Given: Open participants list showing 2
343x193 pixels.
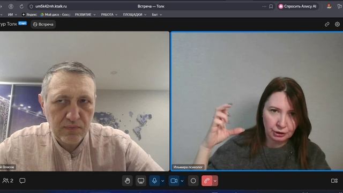Looking at the screenshot, I should [8, 181].
